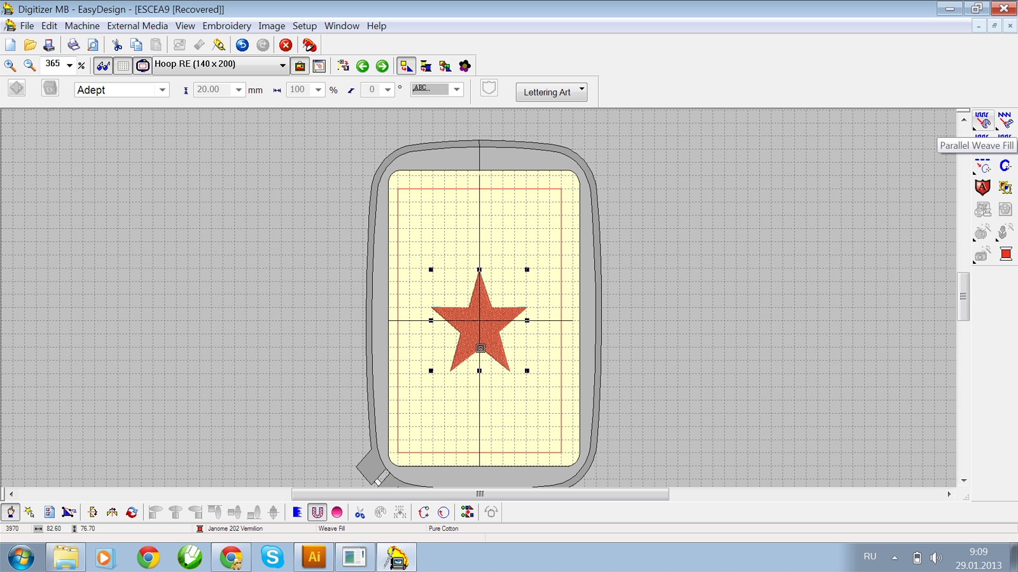Click the pink circle tool in bottom toolbar
This screenshot has width=1018, height=572.
pos(337,512)
